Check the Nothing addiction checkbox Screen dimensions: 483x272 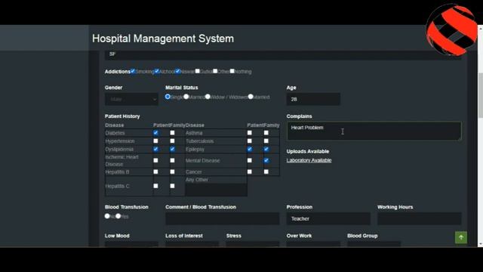pos(232,71)
